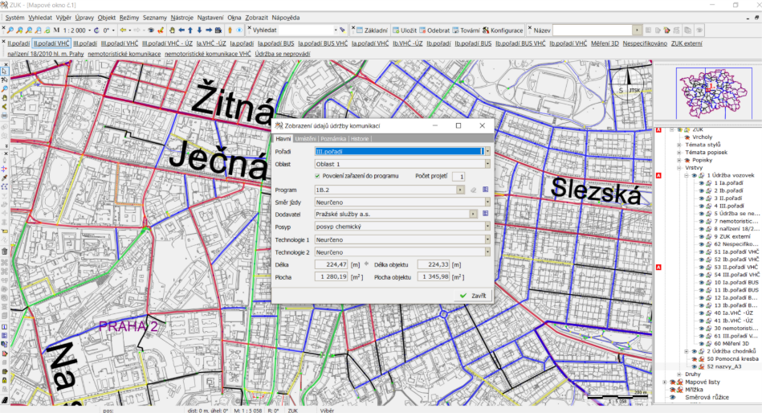Click the Odebrat toolbar button

(434, 30)
